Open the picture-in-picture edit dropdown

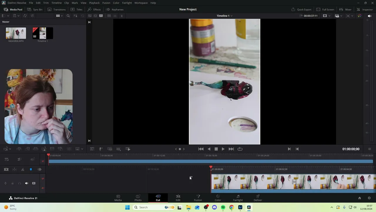pyautogui.click(x=82, y=149)
